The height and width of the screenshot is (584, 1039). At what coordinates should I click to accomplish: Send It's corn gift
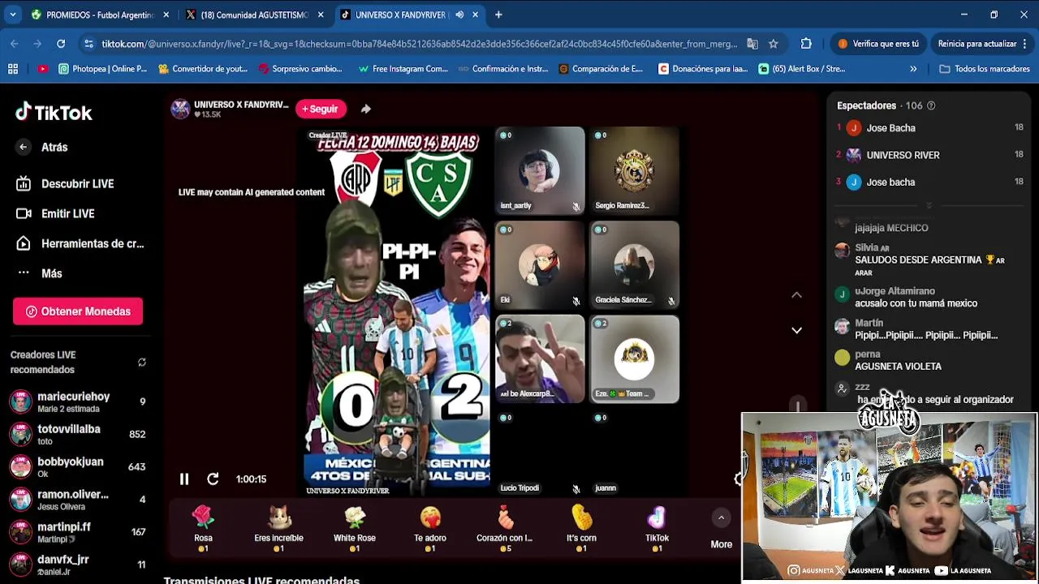tap(581, 529)
